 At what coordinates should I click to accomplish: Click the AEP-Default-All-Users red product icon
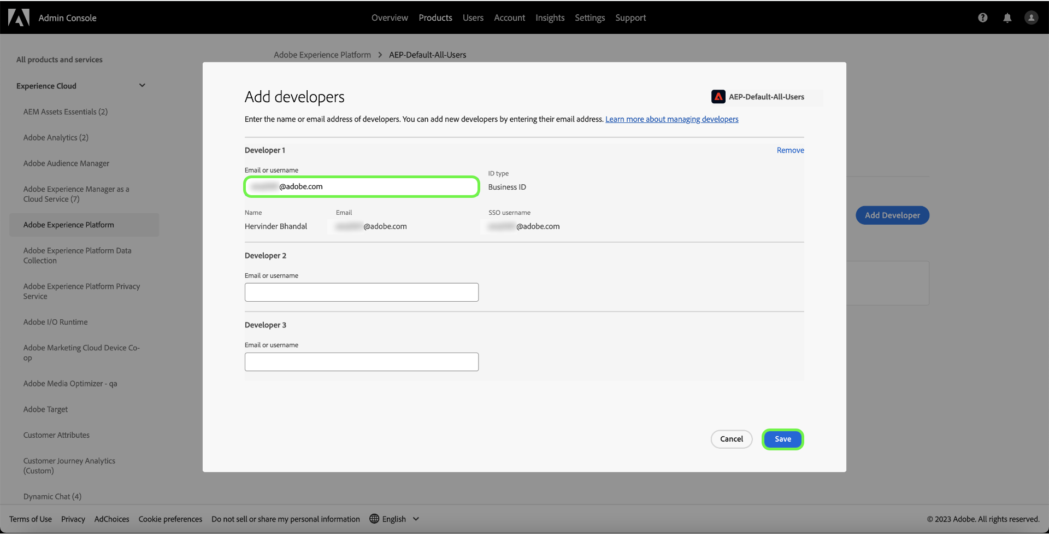tap(718, 97)
